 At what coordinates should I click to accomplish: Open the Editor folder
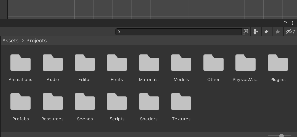click(x=85, y=63)
